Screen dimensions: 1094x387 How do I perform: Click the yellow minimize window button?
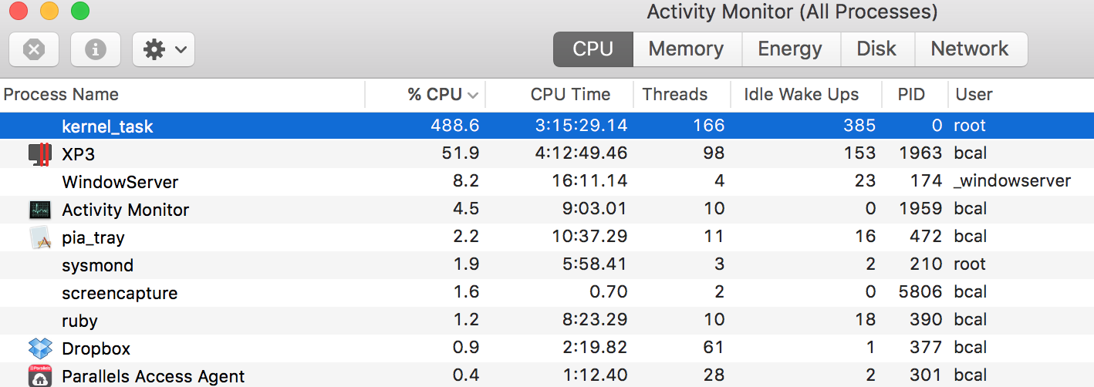49,11
